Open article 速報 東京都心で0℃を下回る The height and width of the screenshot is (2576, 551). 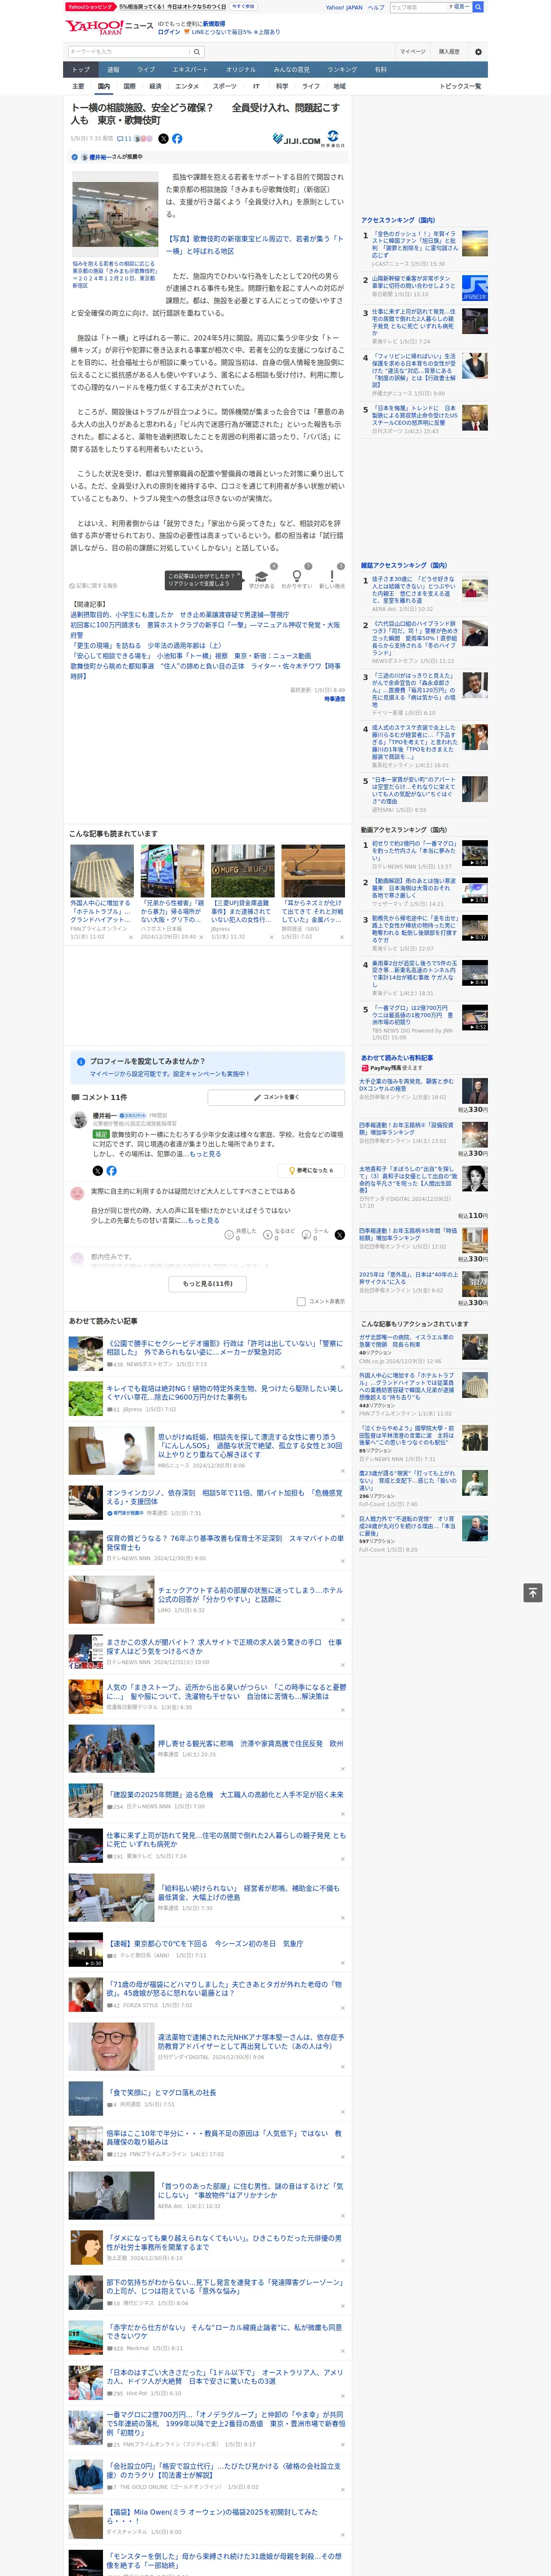click(x=205, y=1943)
